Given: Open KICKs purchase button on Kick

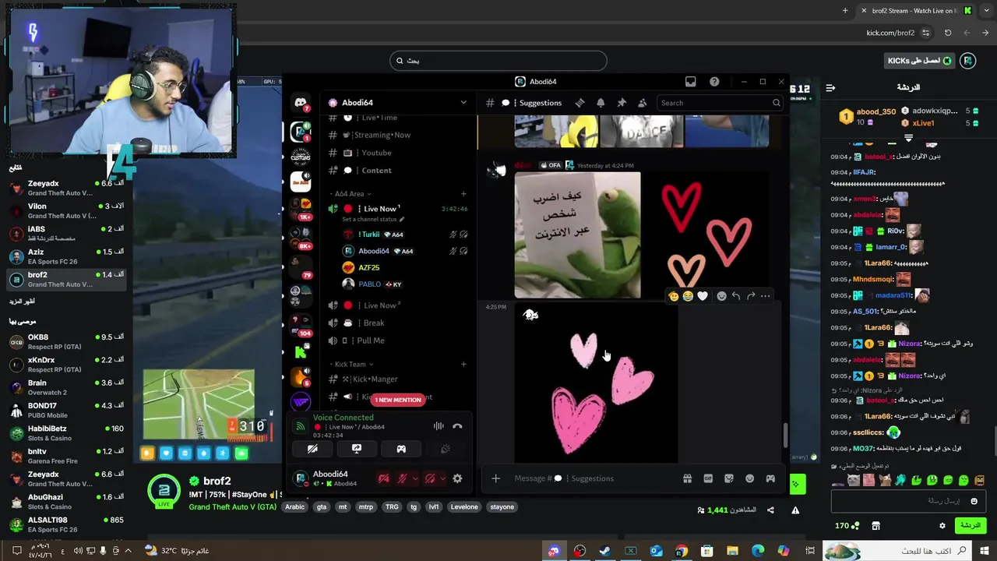Looking at the screenshot, I should [920, 61].
